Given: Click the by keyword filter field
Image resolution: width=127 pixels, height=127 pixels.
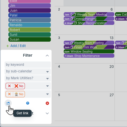Looking at the screenshot, I should [28, 65].
